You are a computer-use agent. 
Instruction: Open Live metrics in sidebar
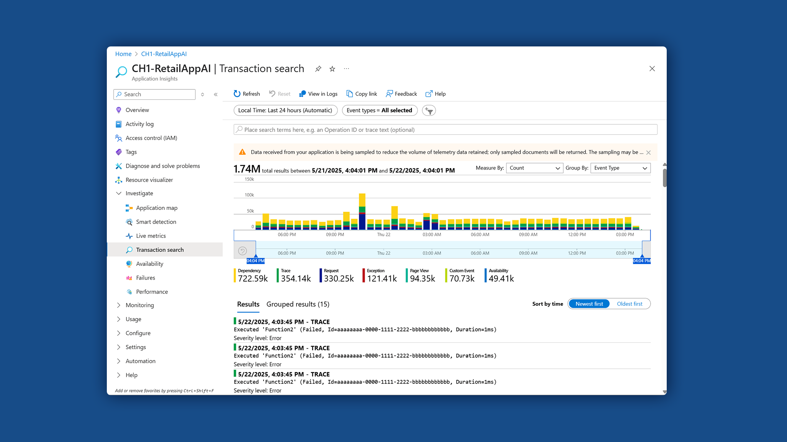pyautogui.click(x=151, y=236)
